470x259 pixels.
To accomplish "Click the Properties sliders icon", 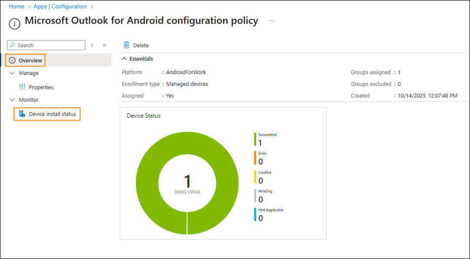I will pos(22,87).
